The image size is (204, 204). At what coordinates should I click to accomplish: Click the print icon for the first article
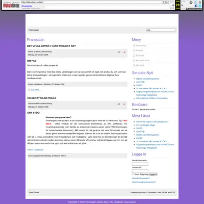119,52
